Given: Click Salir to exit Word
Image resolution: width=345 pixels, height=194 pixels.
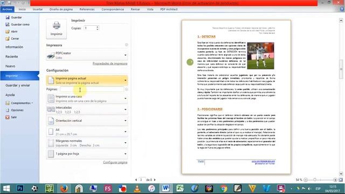Looking at the screenshot, I should pos(11,117).
